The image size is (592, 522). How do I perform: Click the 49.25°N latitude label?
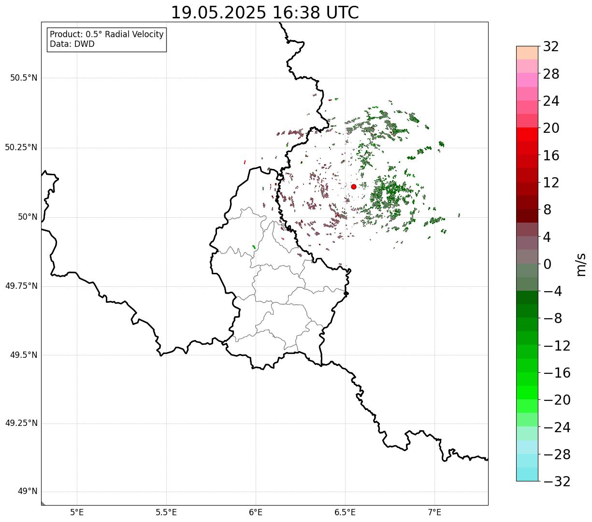[21, 423]
